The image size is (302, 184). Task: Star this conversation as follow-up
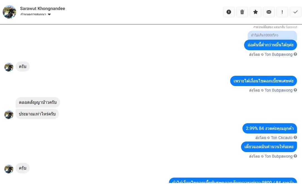256,12
